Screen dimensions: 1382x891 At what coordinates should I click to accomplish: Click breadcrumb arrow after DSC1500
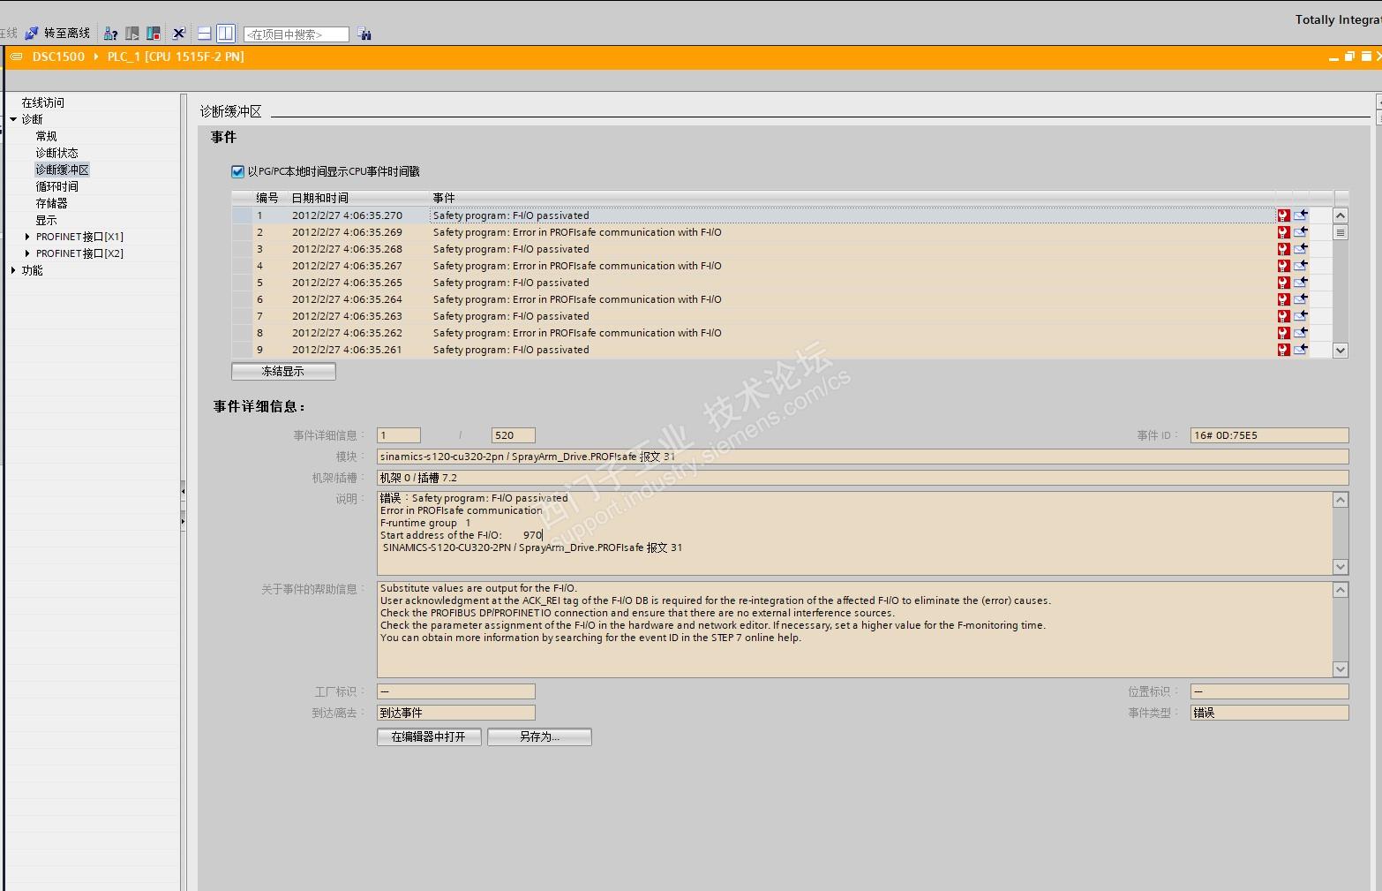click(x=96, y=57)
